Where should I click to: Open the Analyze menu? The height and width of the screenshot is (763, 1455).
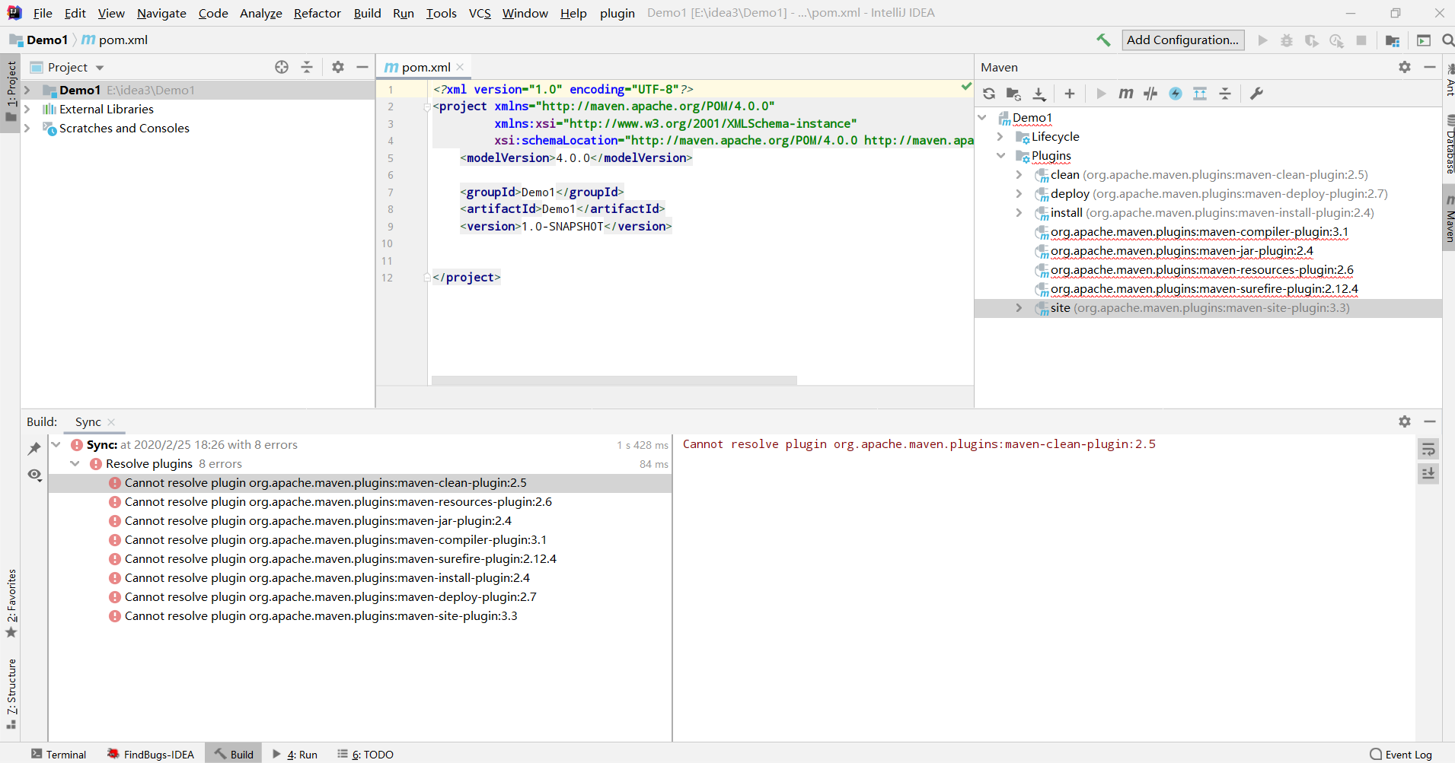click(x=261, y=13)
